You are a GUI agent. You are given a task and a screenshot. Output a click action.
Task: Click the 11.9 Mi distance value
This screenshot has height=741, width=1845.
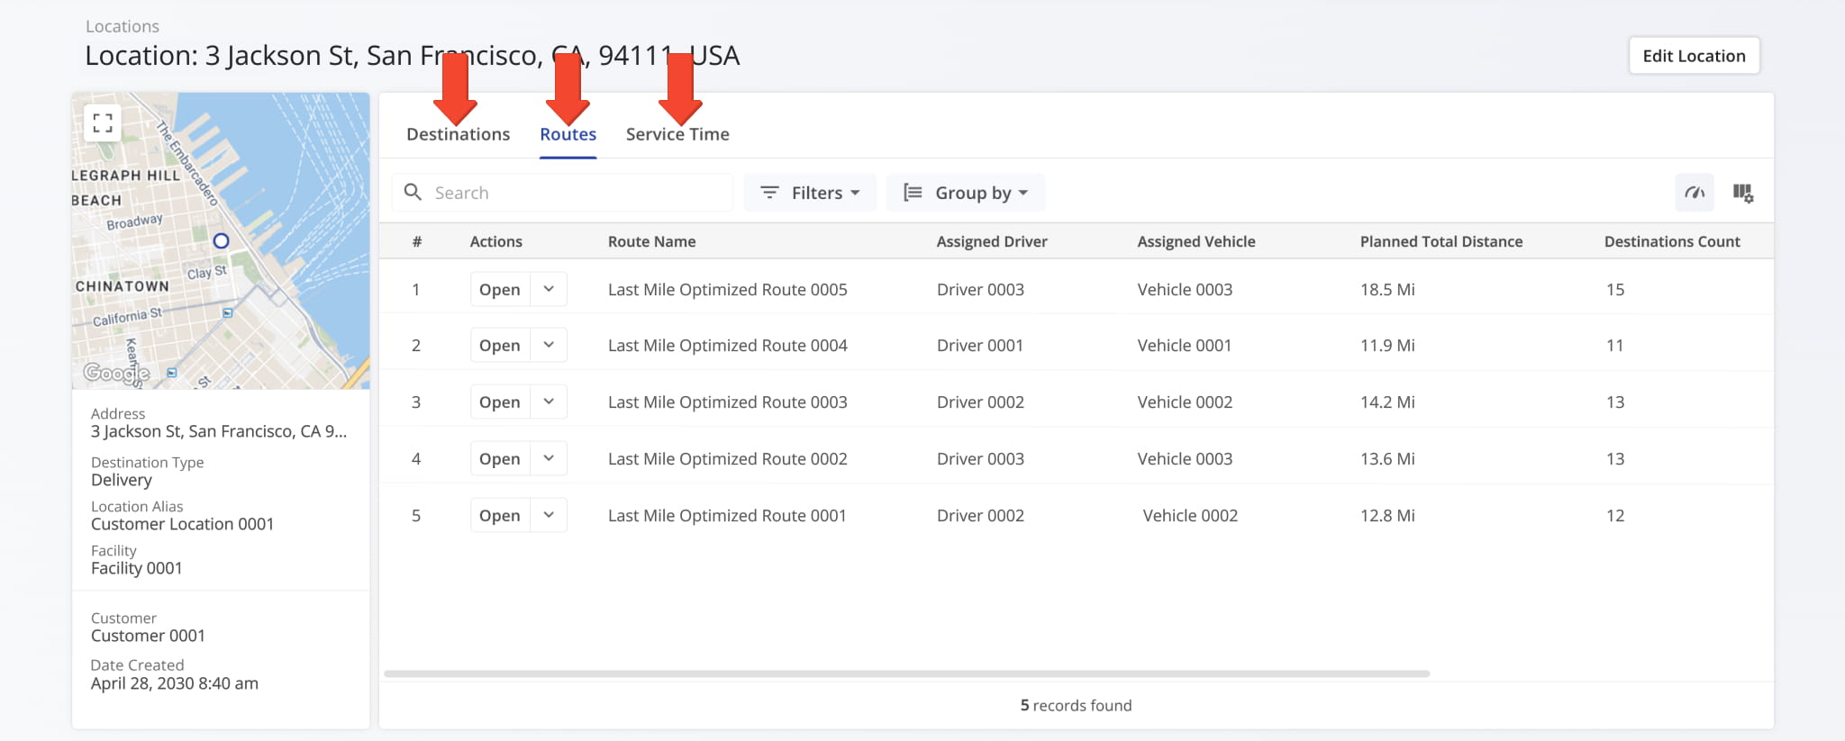click(1387, 346)
